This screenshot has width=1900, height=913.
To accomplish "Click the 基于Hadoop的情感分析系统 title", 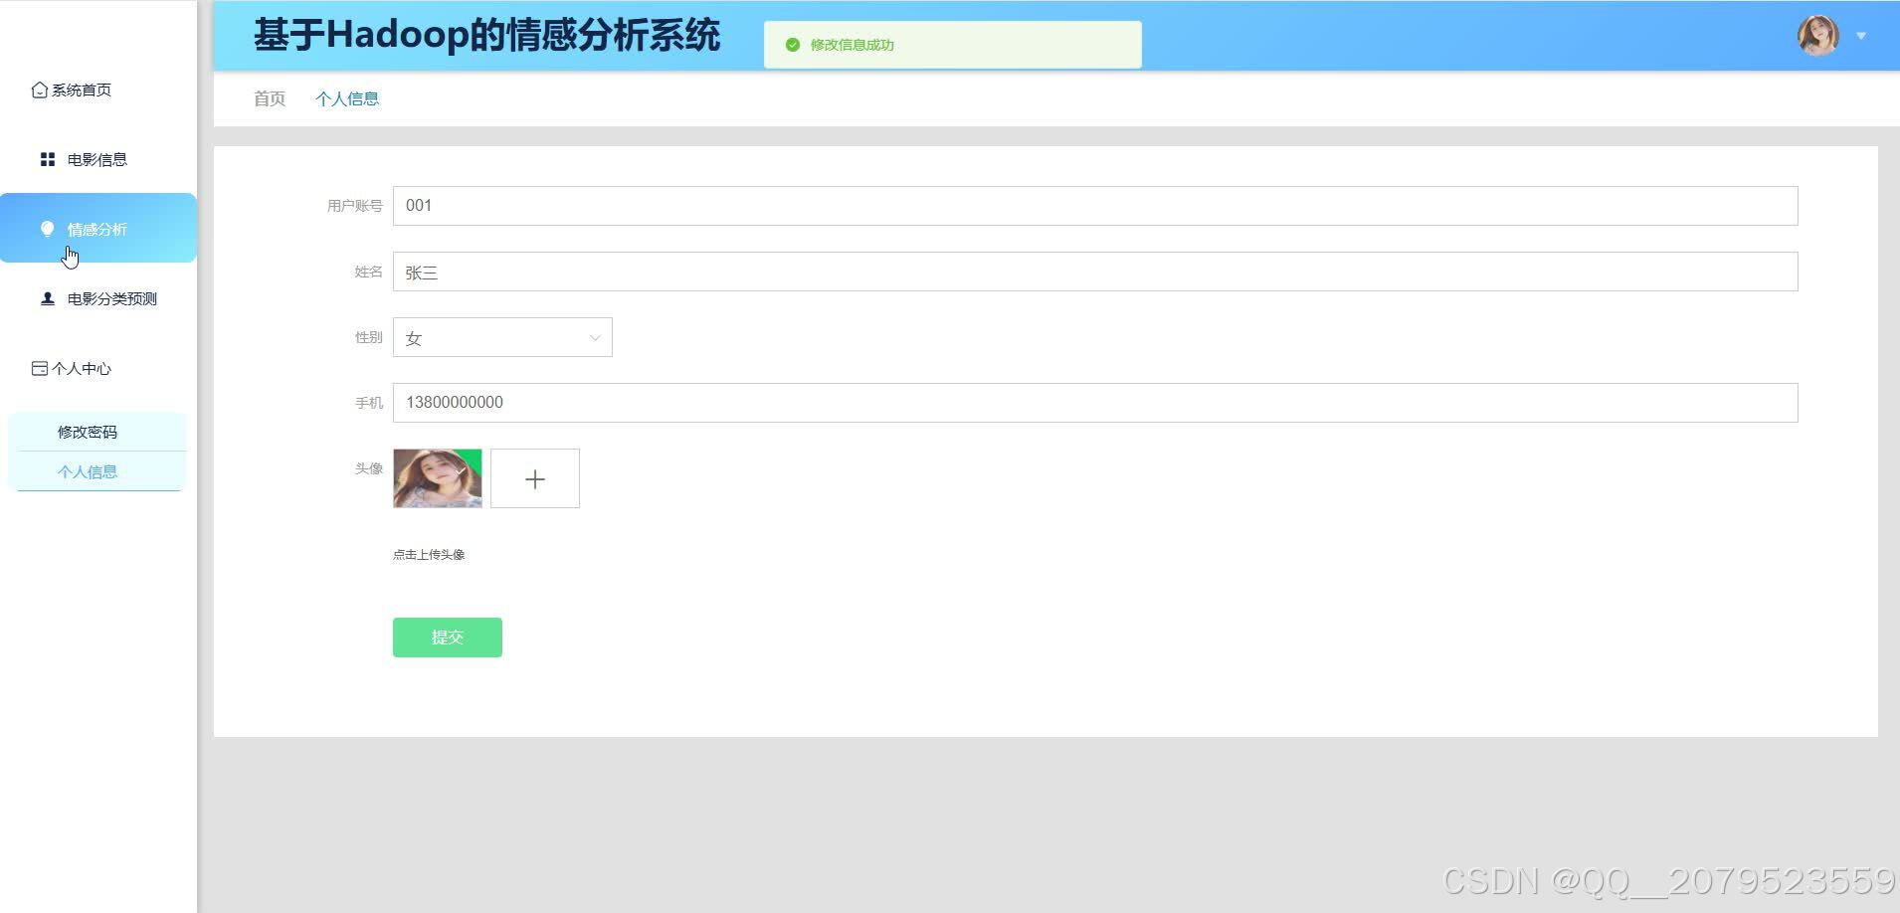I will click(486, 35).
